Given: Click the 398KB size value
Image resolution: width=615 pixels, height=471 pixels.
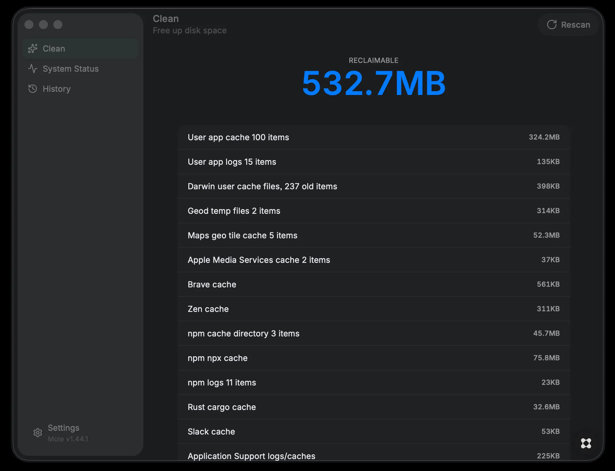Looking at the screenshot, I should pyautogui.click(x=548, y=186).
